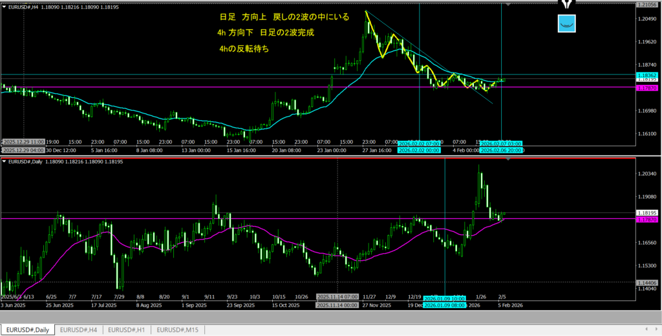Click the pen nib logo icon

tap(566, 4)
